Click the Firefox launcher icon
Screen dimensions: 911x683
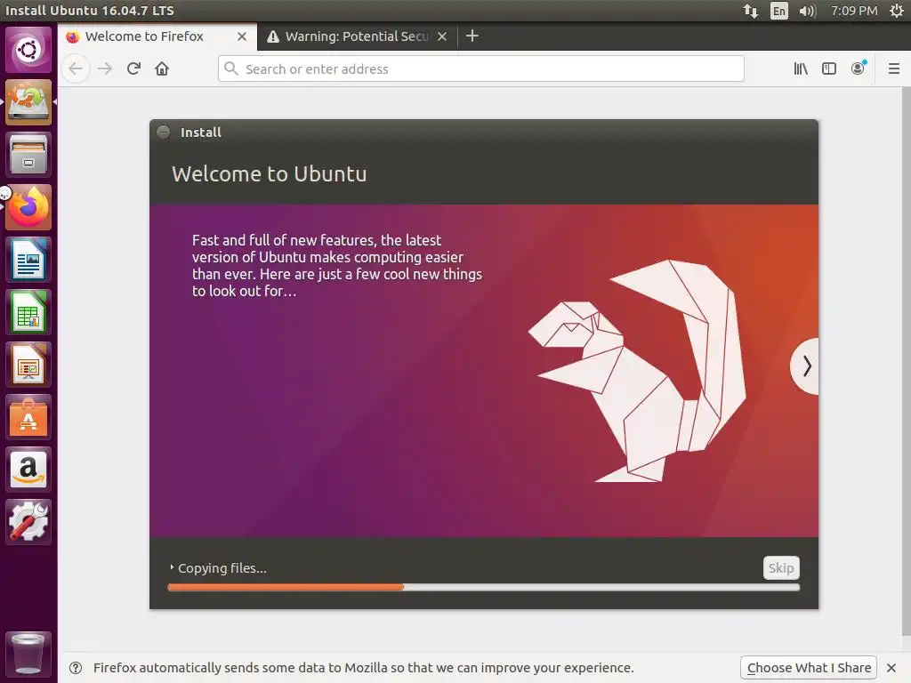28,207
